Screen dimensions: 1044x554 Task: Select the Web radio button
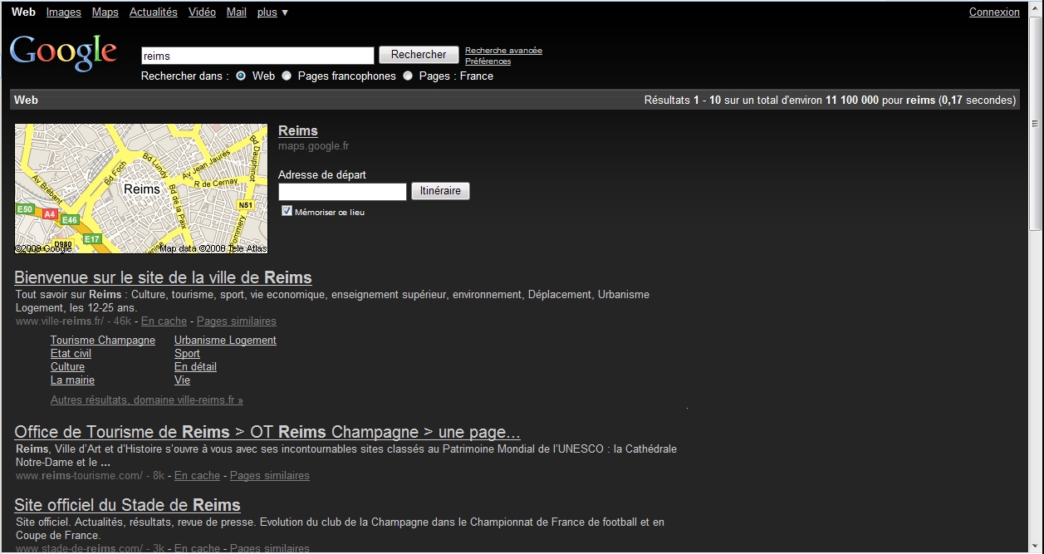241,76
